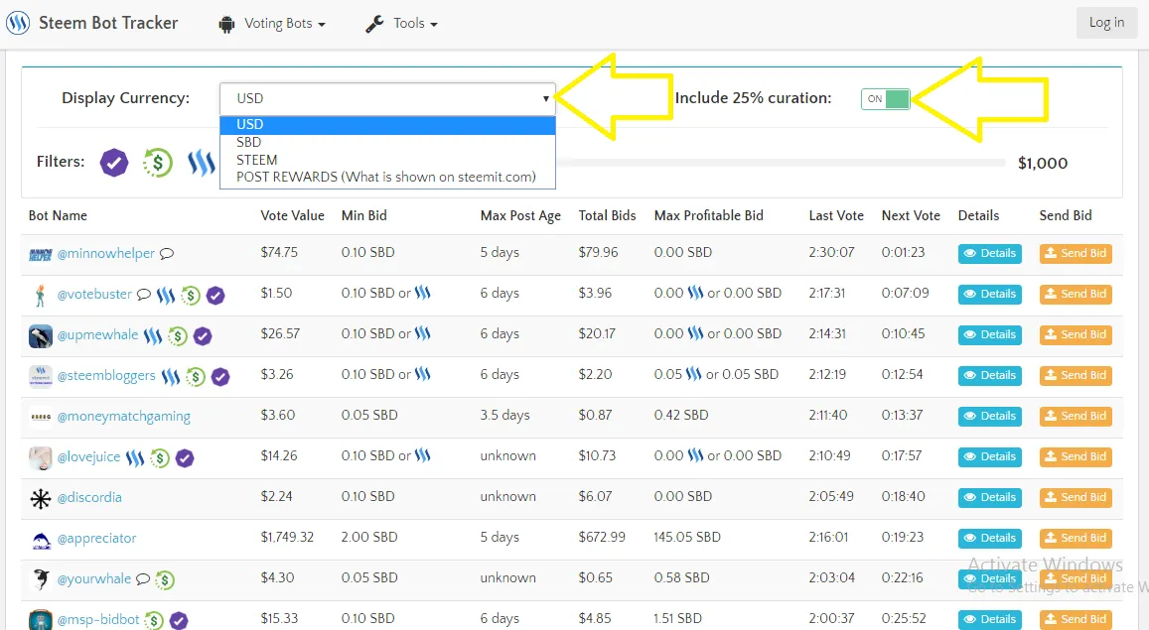Open the @upmewhale bot link
The width and height of the screenshot is (1149, 630).
point(97,335)
